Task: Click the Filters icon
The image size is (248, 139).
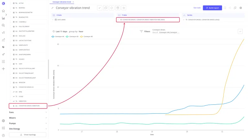Action: [141, 32]
